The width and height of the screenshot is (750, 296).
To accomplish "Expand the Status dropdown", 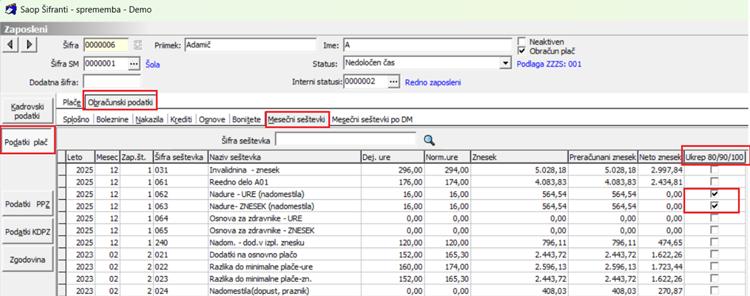I will pyautogui.click(x=505, y=63).
